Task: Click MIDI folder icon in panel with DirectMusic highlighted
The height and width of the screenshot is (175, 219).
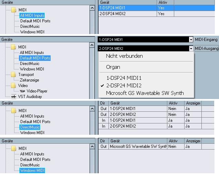Action: 14,111
